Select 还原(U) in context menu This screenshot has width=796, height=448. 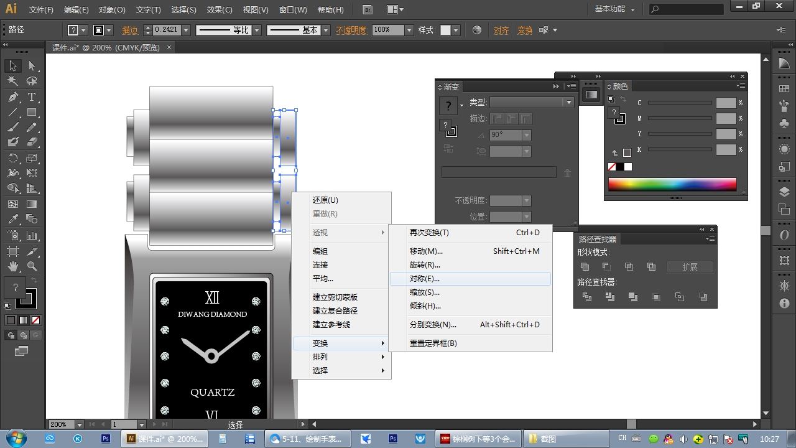341,200
